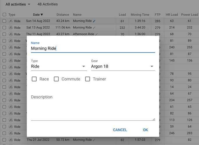This screenshot has width=199, height=145.
Task: Click the 3:44:20 moving time cell
Action: 140,28
